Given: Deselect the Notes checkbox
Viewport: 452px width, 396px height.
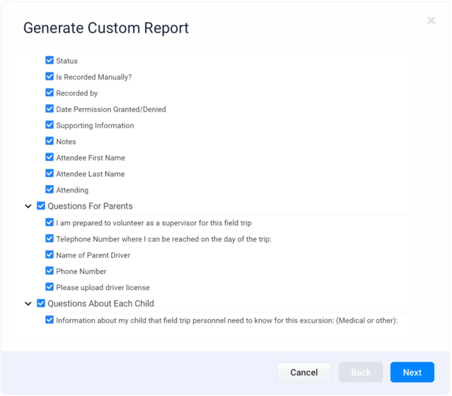Looking at the screenshot, I should (x=49, y=141).
